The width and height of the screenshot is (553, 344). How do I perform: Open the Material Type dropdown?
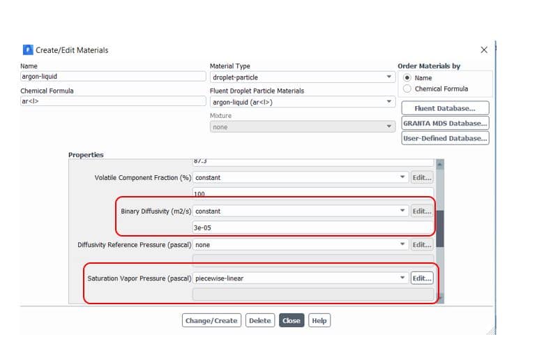coord(303,77)
